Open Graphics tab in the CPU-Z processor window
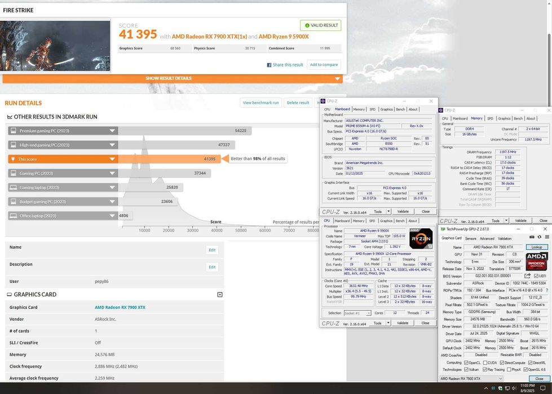The height and width of the screenshot is (394, 552). (x=386, y=221)
